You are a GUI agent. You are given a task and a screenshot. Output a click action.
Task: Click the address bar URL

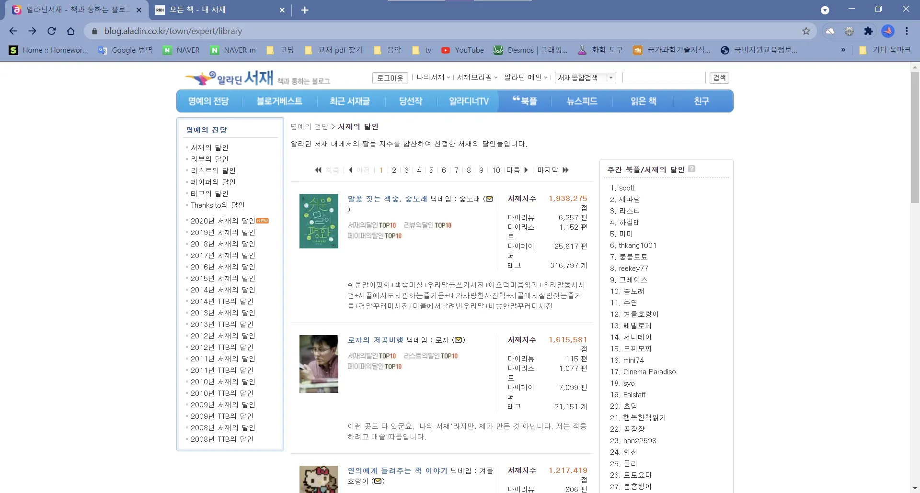(173, 31)
